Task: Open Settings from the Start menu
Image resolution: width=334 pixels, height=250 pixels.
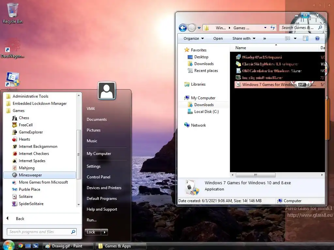Action: [94, 166]
